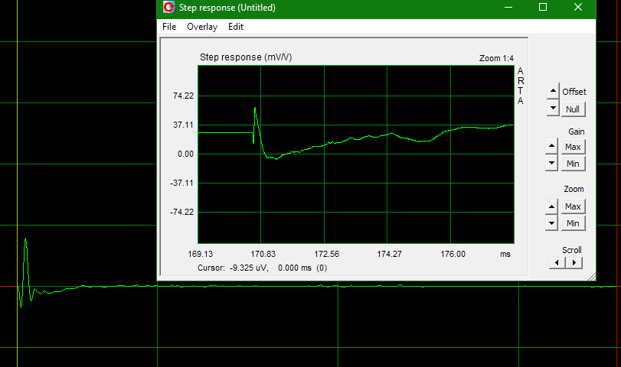Viewport: 621px width, 367px height.
Task: Click the 'Step response (Untitled)' title bar text
Action: [x=227, y=8]
